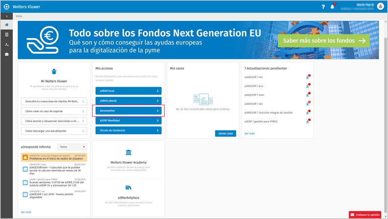The height and width of the screenshot is (219, 388).
Task: Go to Home via sidebar house icon
Action: 7,25
